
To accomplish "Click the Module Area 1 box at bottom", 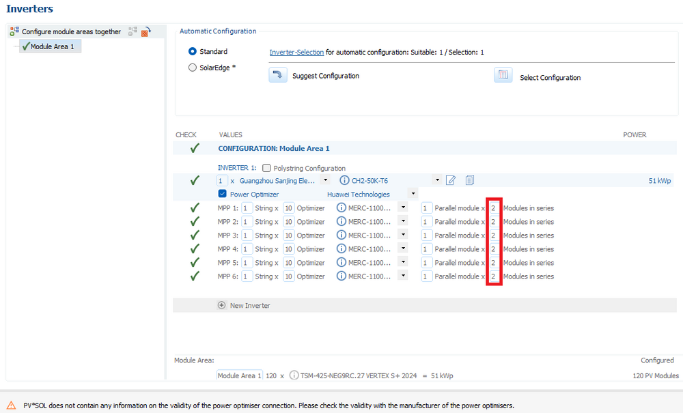I will click(x=240, y=375).
